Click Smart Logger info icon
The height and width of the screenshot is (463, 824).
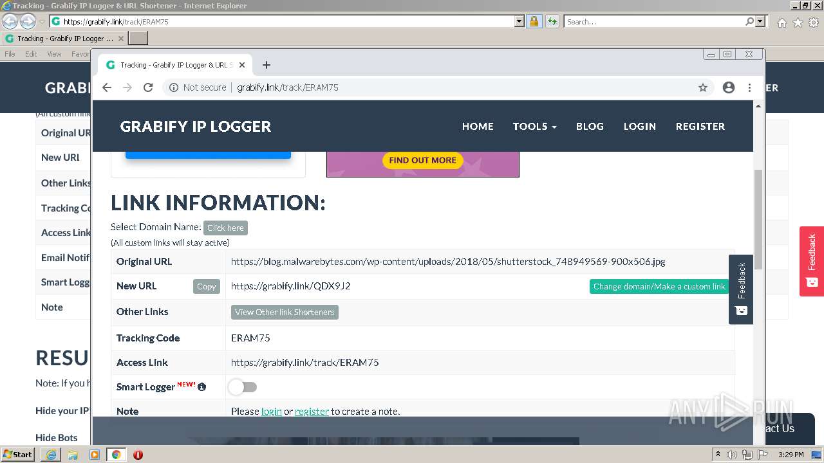point(201,386)
